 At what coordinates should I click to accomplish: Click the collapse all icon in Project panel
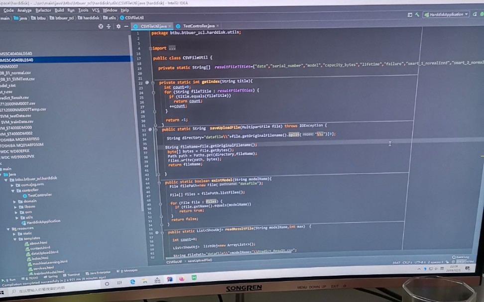click(x=109, y=26)
